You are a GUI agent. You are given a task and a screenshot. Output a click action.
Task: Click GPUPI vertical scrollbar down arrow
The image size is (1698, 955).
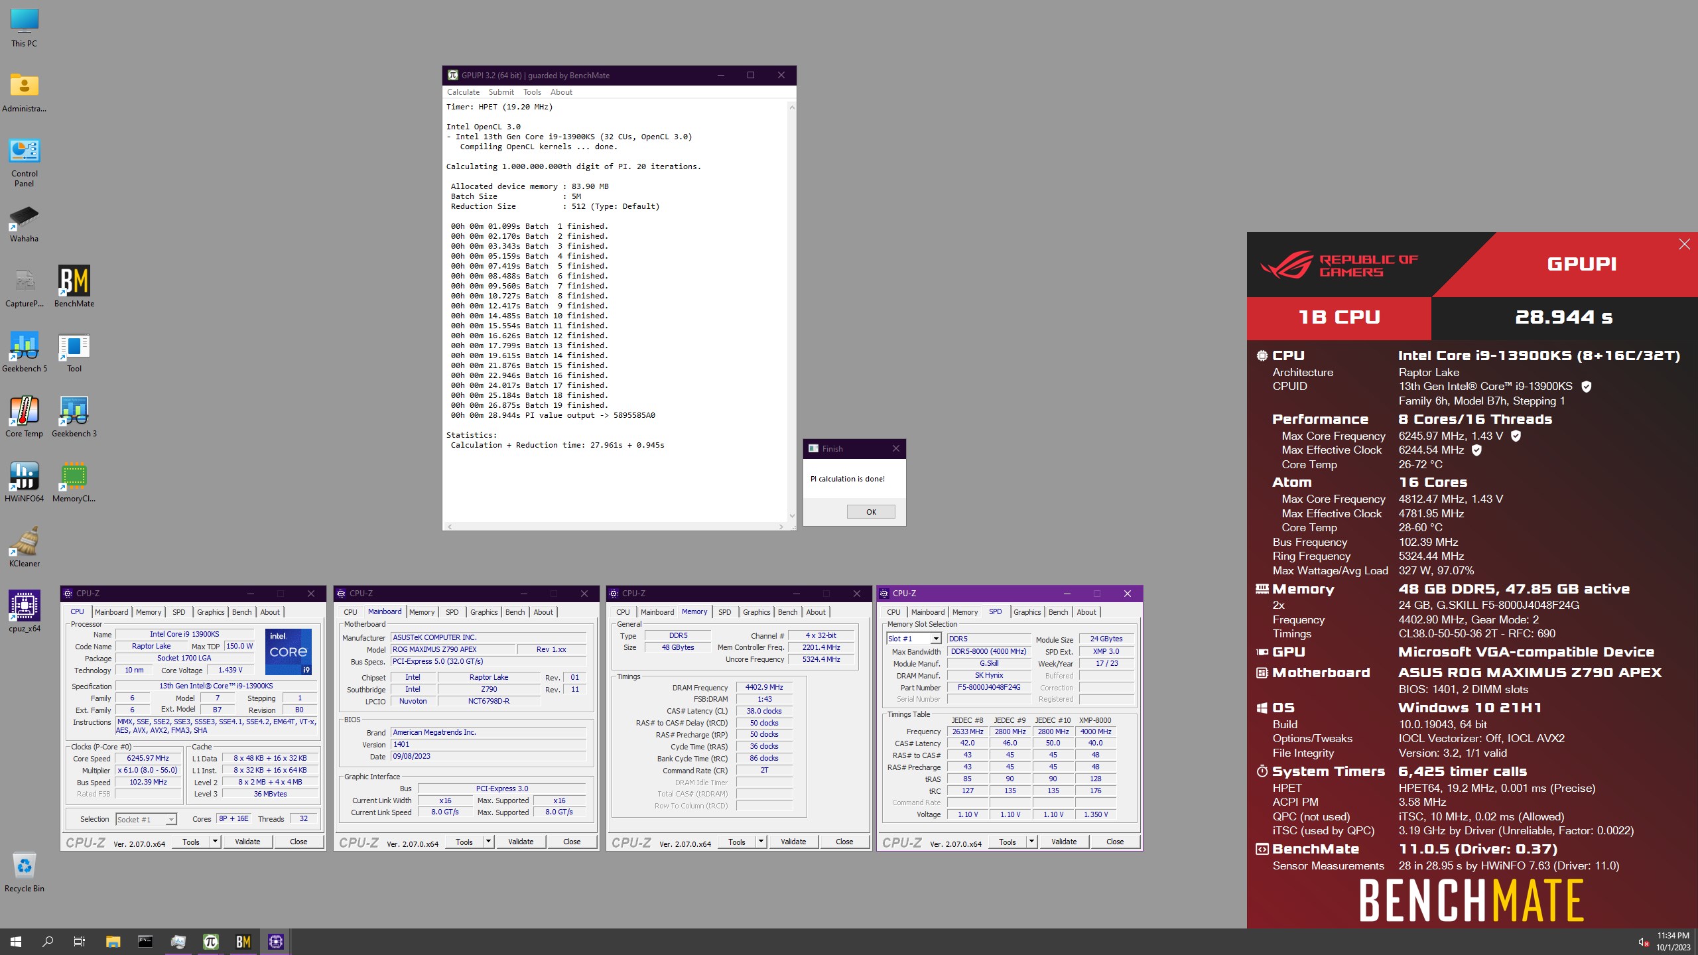pos(791,516)
